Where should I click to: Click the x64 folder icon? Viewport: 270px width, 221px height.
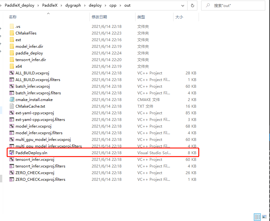click(12, 66)
